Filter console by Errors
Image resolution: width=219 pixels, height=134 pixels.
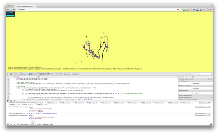(39, 124)
